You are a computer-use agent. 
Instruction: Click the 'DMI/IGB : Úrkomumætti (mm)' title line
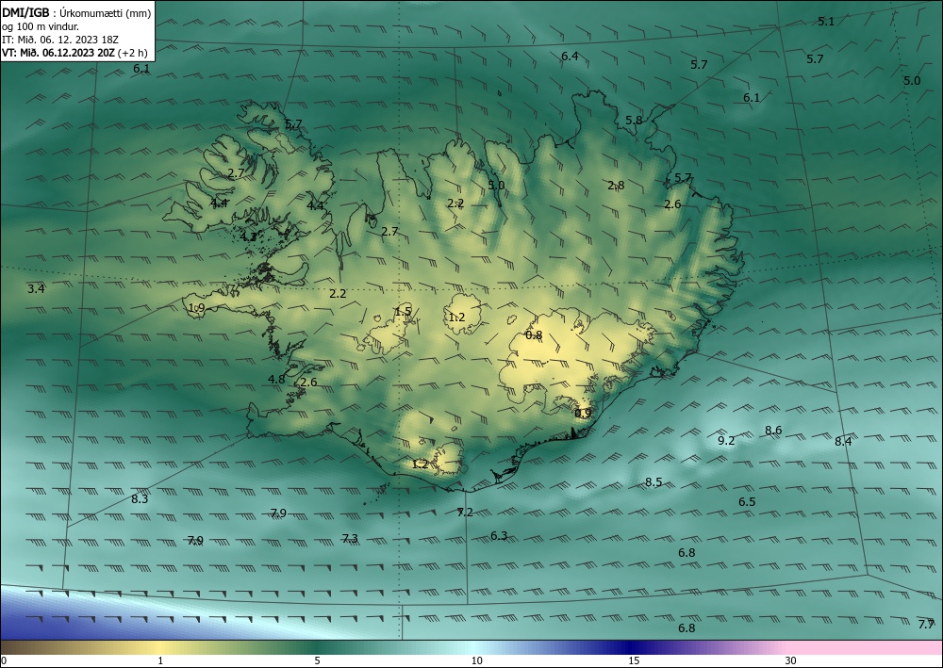coord(76,13)
